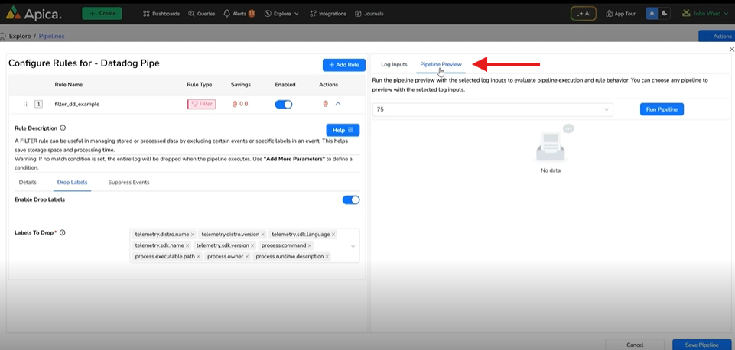735x350 pixels.
Task: Click the Apica logo
Action: click(x=36, y=13)
